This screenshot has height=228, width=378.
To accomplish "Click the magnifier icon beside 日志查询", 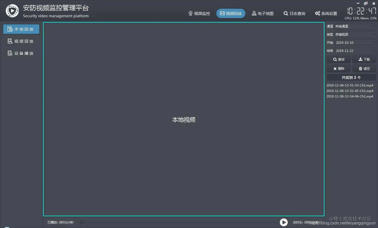I will click(286, 13).
